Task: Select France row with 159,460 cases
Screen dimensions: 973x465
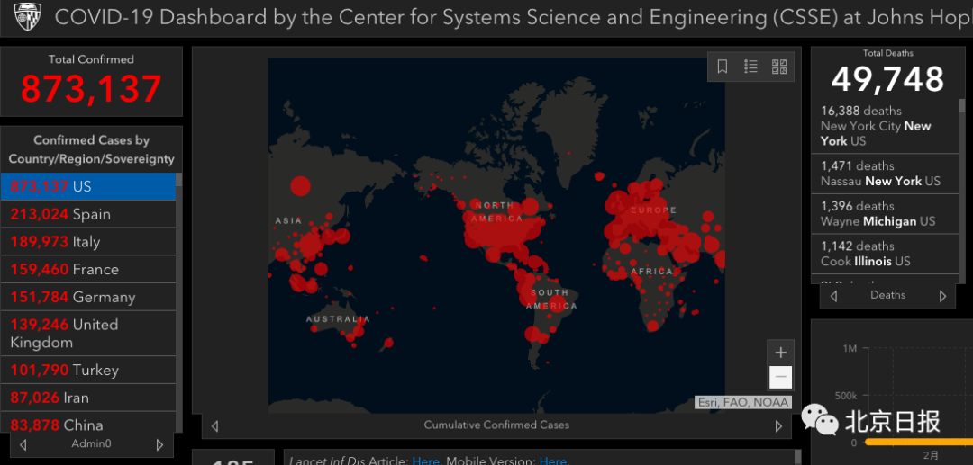Action: coord(88,269)
